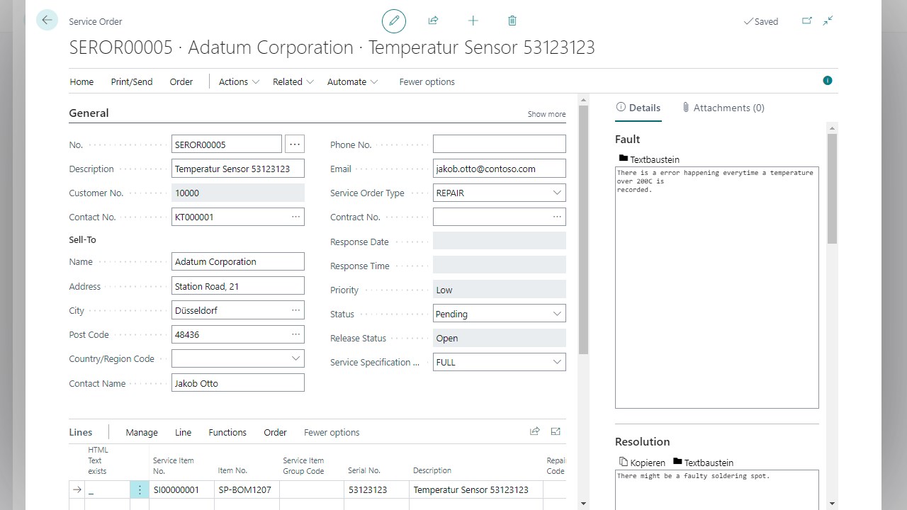The image size is (907, 510).
Task: Open Attachments via the paperclip icon
Action: (722, 107)
